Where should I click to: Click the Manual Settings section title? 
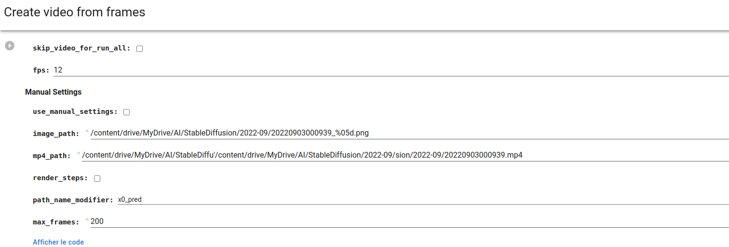[53, 92]
